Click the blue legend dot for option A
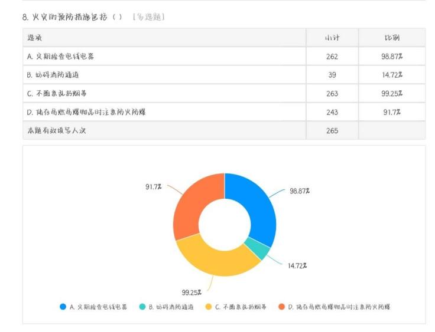The width and height of the screenshot is (435, 332). (63, 307)
